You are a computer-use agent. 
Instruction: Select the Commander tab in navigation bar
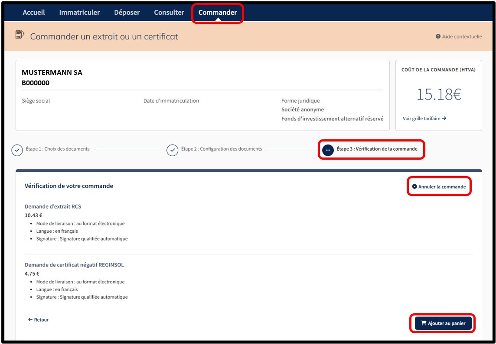point(218,13)
